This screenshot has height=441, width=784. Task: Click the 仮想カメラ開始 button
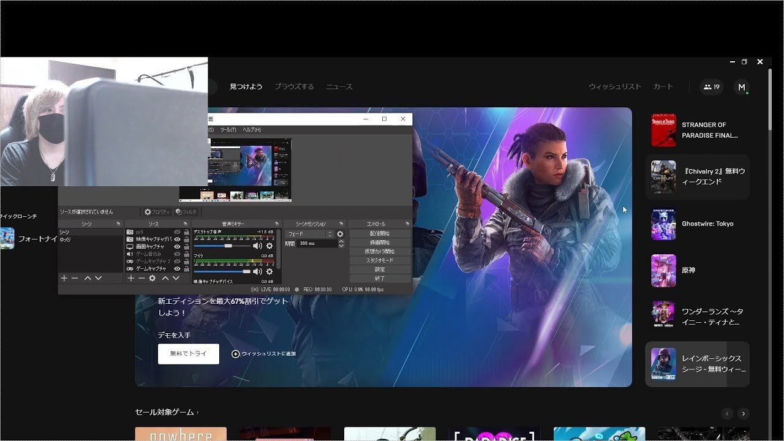click(x=380, y=251)
